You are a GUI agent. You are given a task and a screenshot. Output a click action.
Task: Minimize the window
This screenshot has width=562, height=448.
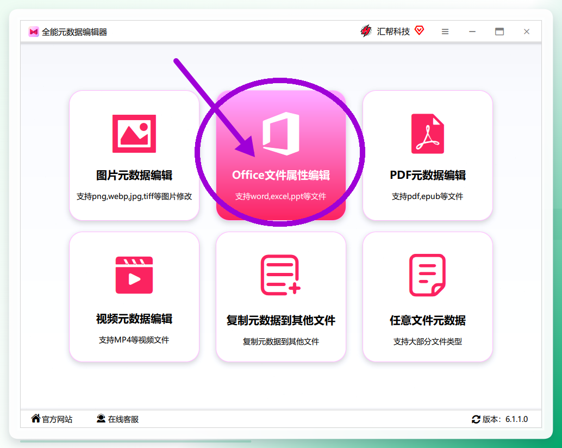tap(472, 32)
